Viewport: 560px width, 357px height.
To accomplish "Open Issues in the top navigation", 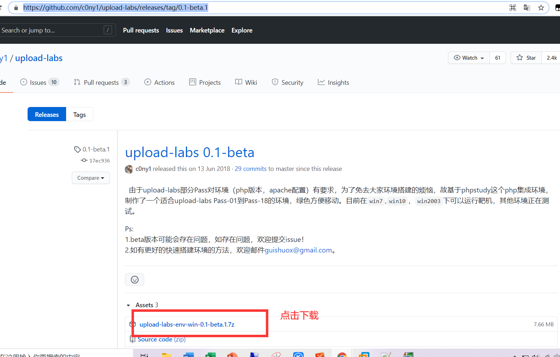I will click(x=174, y=30).
